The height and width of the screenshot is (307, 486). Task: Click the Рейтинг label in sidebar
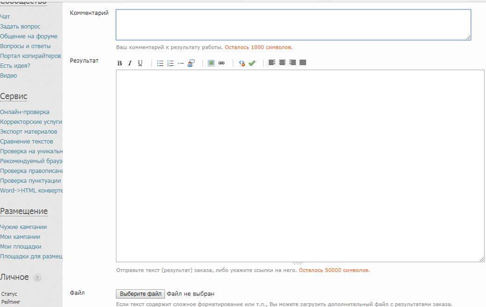11,302
